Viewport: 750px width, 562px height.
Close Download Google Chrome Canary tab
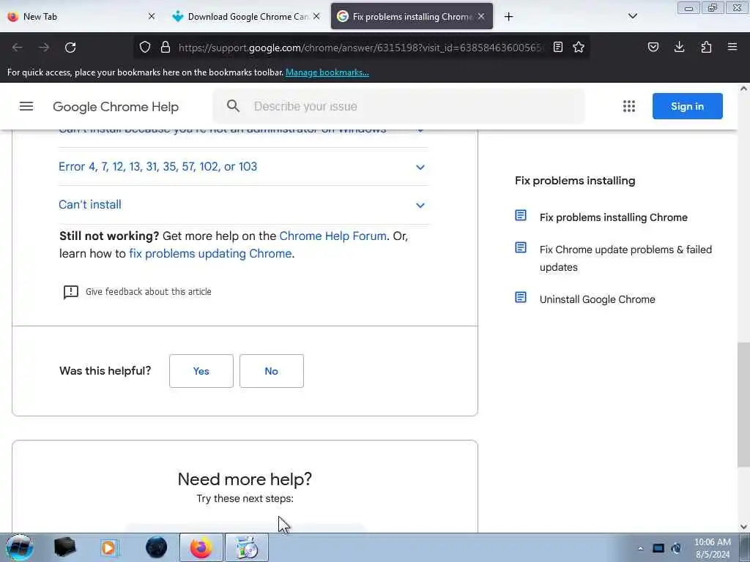coord(316,16)
